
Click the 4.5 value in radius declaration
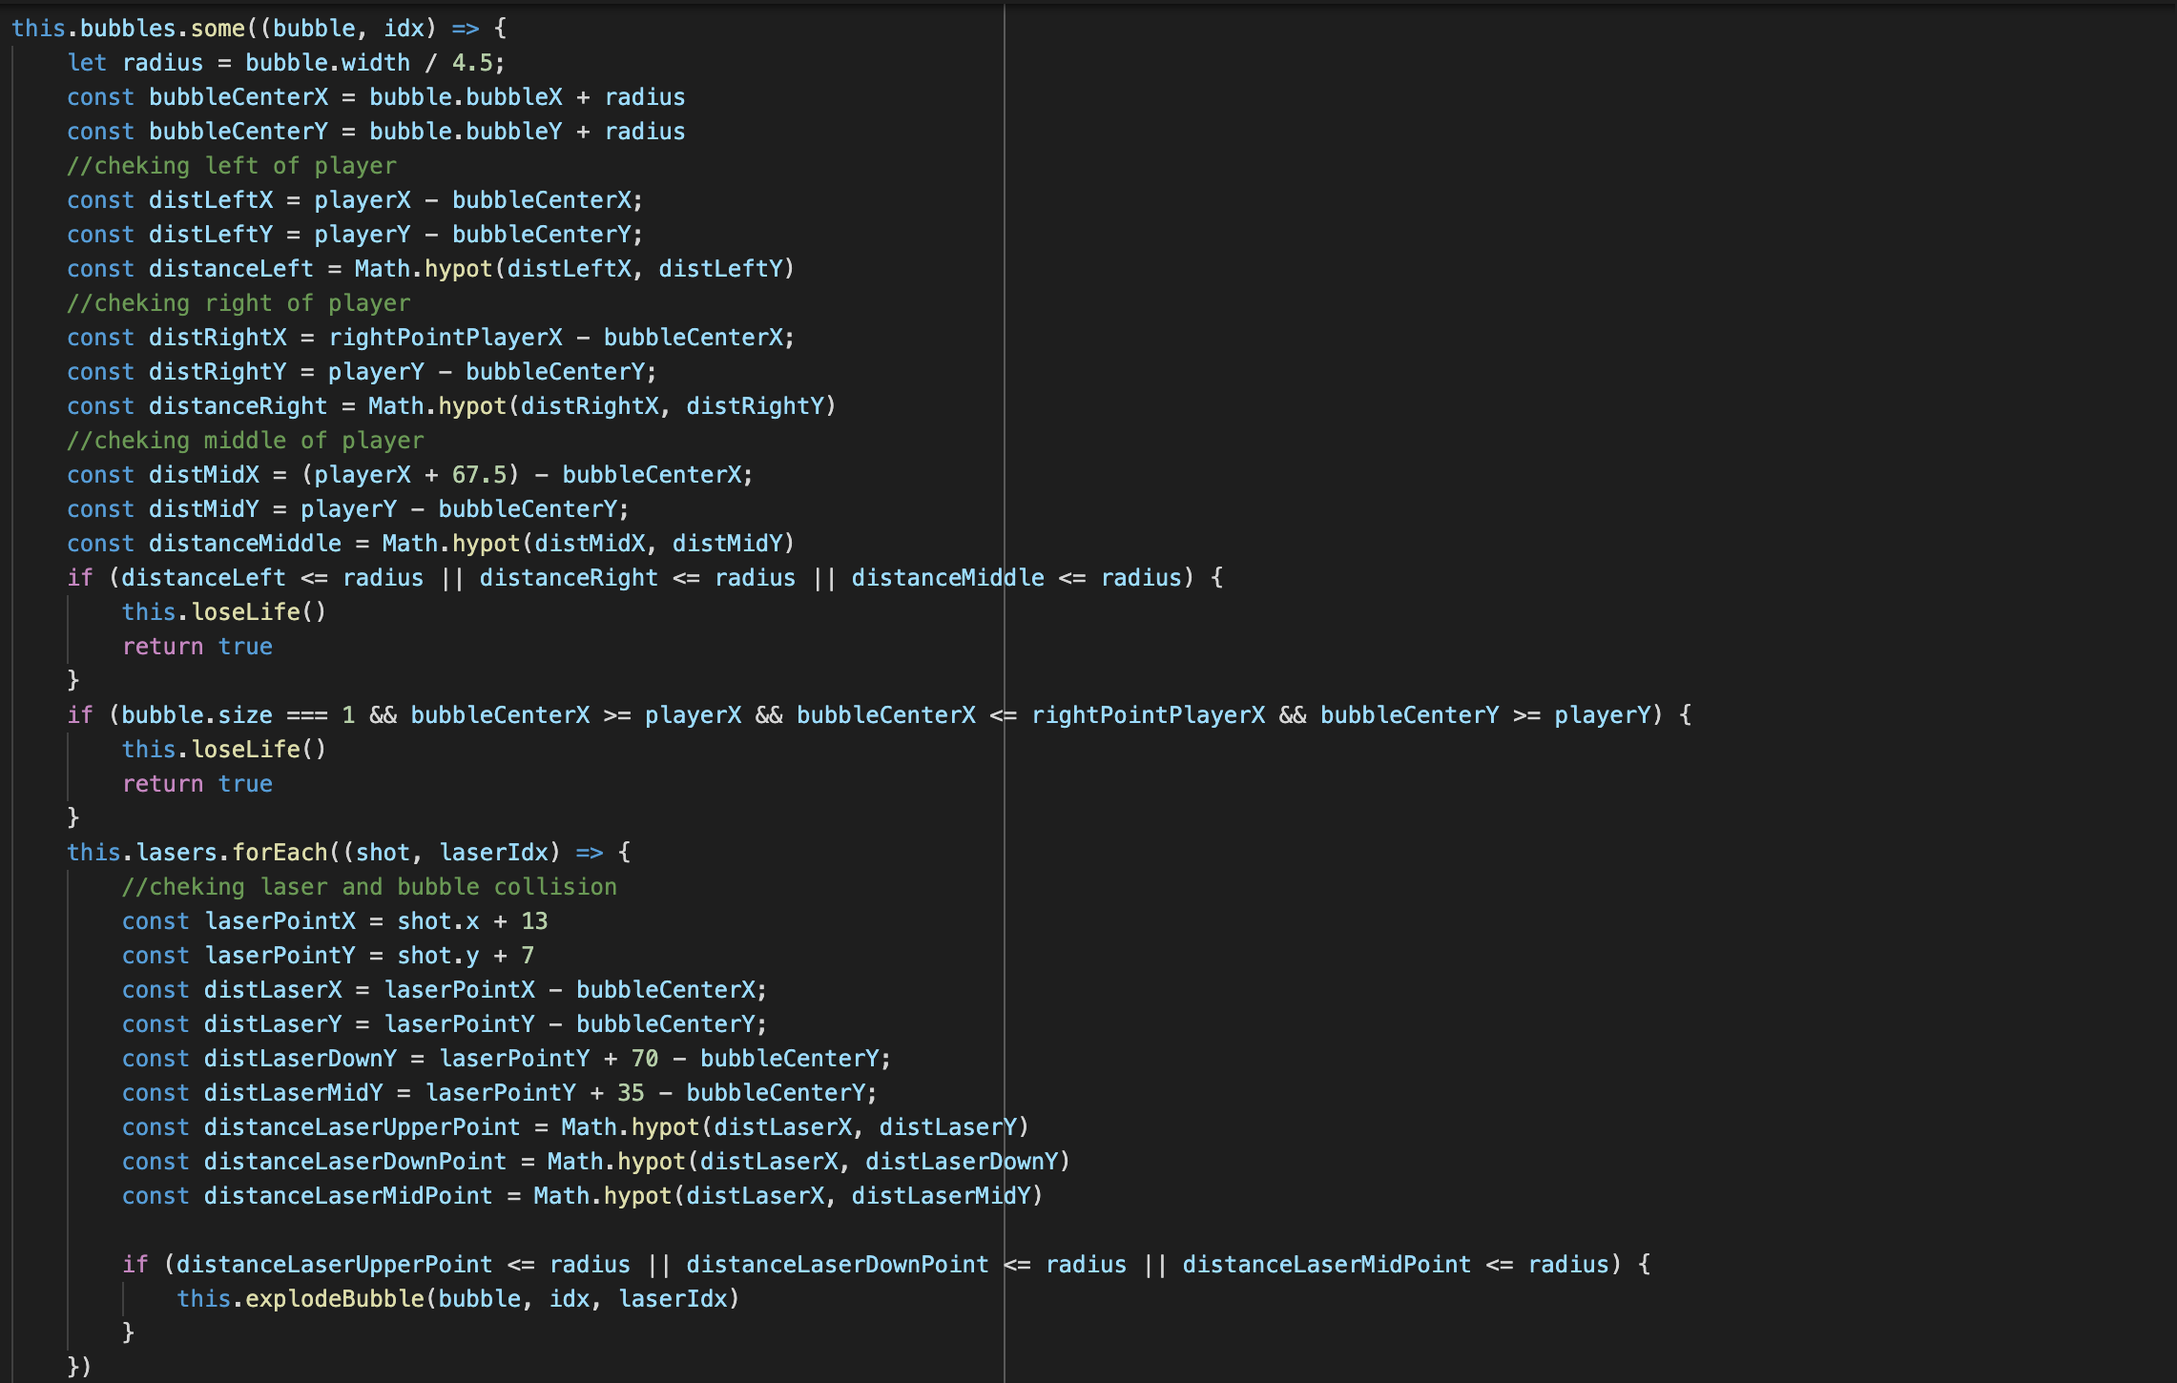pyautogui.click(x=471, y=63)
